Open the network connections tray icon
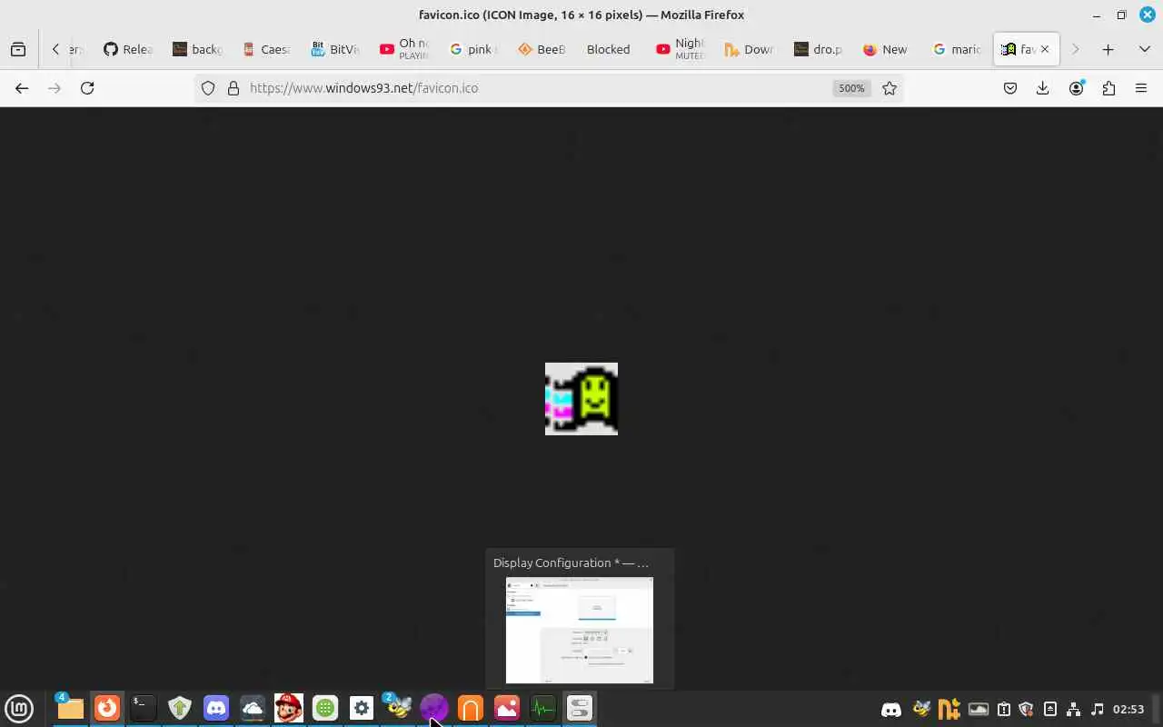 click(x=1074, y=709)
